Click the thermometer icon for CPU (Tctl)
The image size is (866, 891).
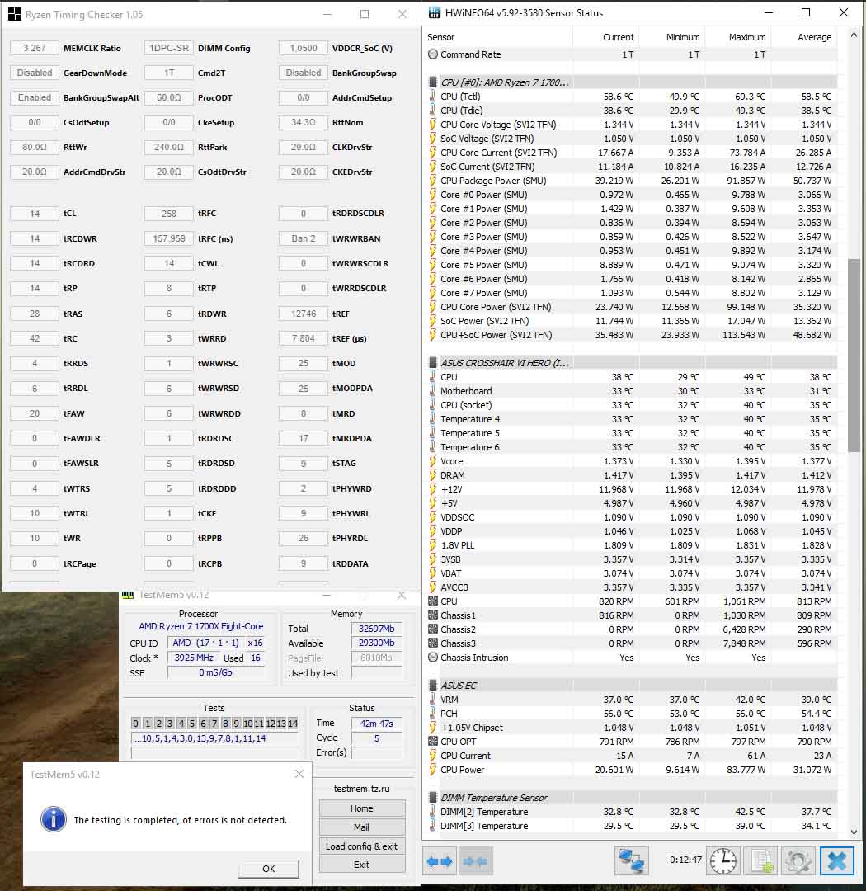coord(433,97)
